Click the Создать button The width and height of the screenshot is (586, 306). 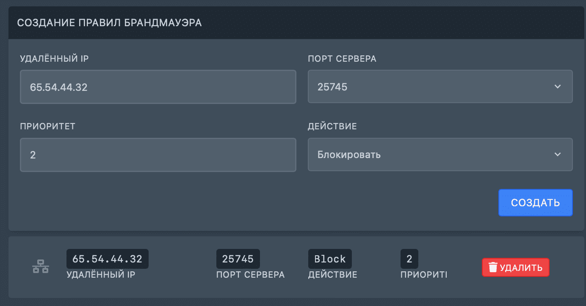click(536, 202)
